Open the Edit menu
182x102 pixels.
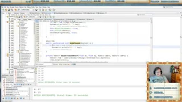[x=5, y=7]
